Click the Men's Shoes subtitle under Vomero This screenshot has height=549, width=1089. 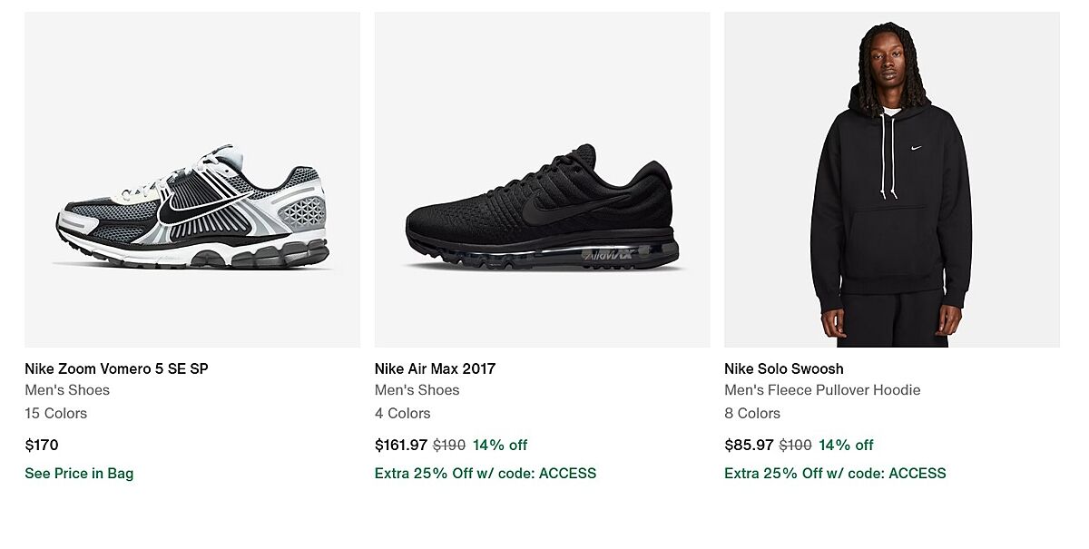67,390
